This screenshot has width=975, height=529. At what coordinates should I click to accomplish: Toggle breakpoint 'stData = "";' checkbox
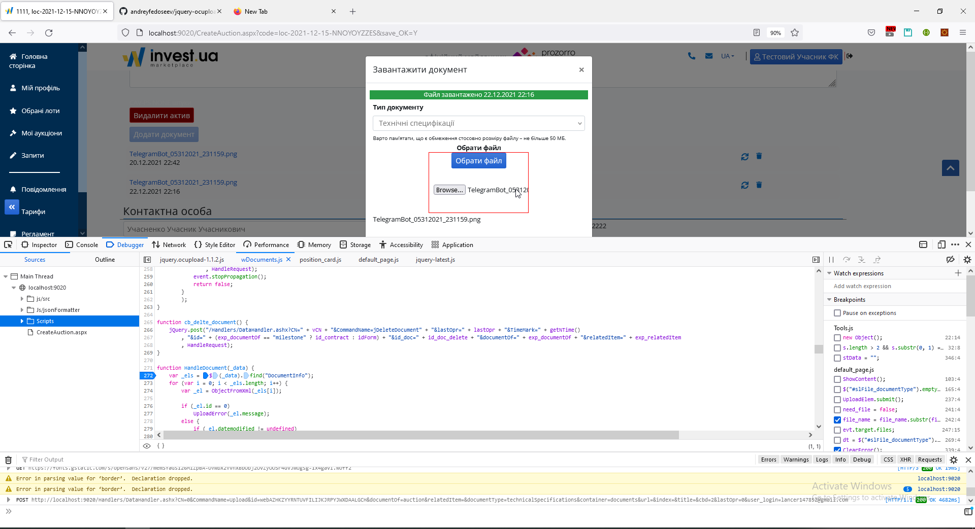pos(837,358)
